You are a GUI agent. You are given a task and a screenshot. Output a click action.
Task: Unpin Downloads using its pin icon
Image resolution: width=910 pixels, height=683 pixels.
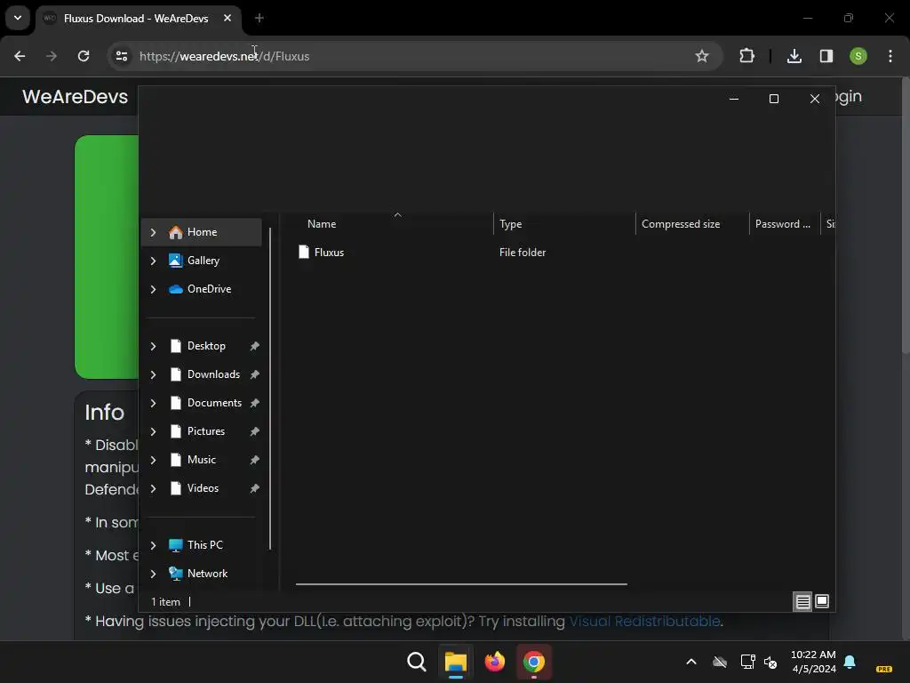pyautogui.click(x=254, y=374)
